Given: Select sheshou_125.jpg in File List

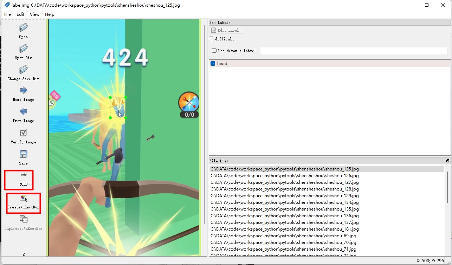Looking at the screenshot, I should coord(327,169).
